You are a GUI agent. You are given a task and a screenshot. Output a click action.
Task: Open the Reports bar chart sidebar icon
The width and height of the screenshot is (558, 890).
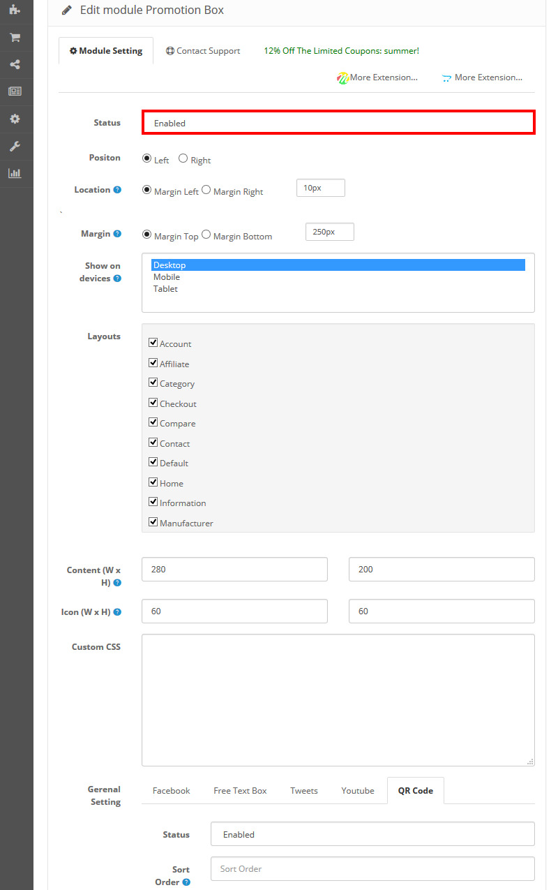(15, 173)
